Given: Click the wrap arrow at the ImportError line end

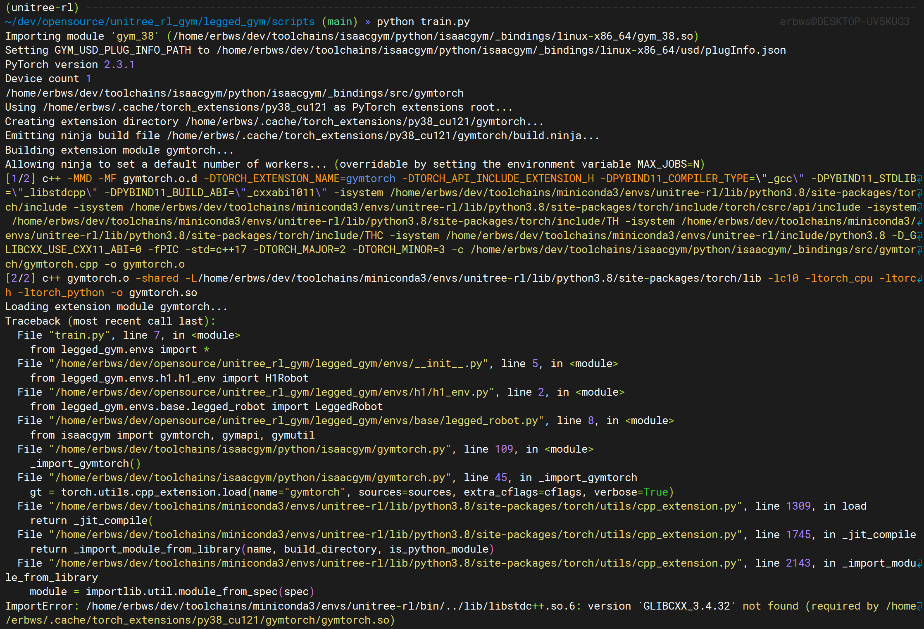Looking at the screenshot, I should click(919, 607).
